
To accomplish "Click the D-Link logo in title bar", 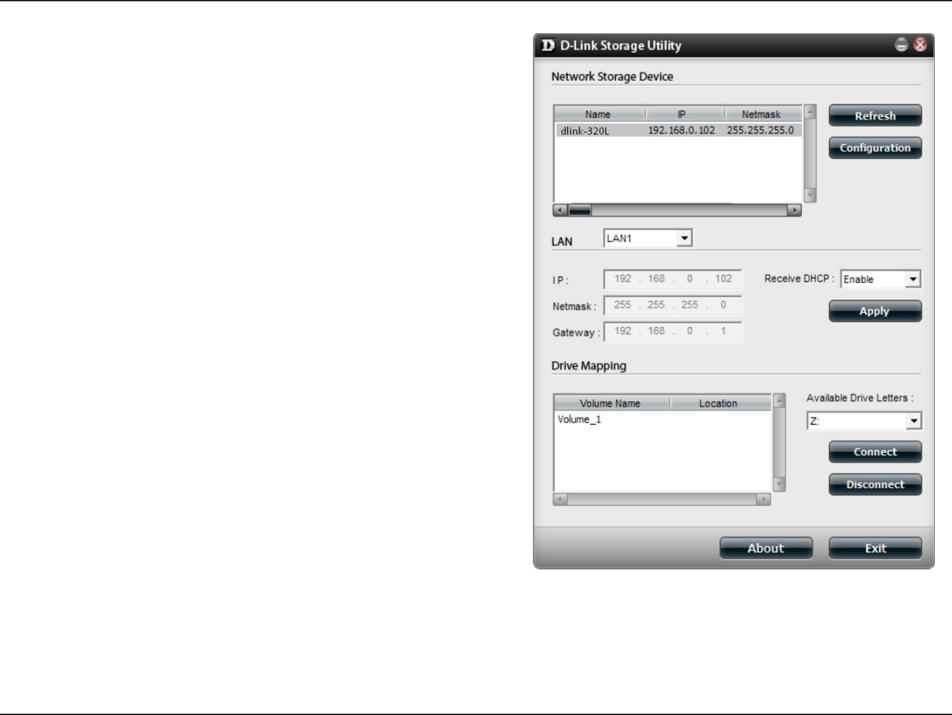I will (547, 46).
